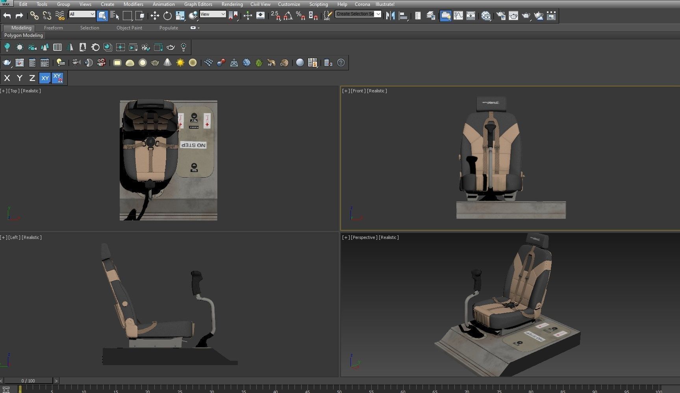Viewport: 680px width, 393px height.
Task: Select the Rotate tool
Action: click(x=167, y=16)
